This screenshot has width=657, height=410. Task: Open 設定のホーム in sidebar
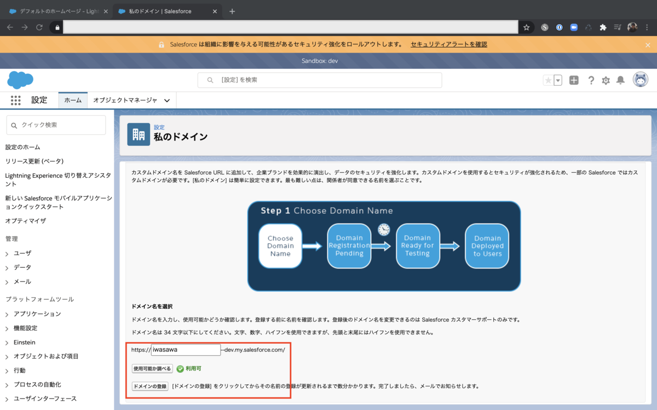pos(22,147)
